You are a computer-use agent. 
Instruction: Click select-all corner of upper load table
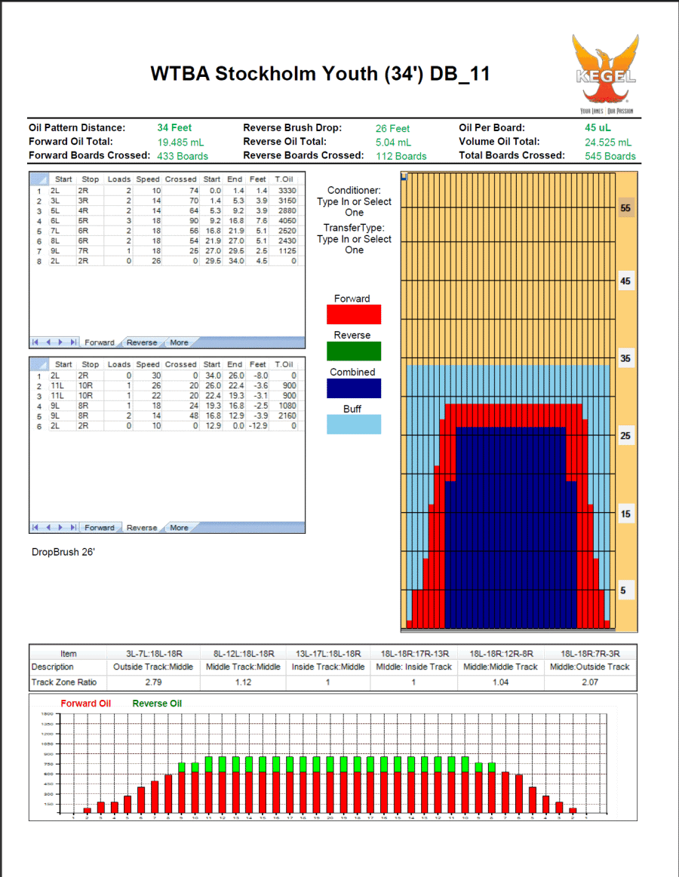(x=39, y=179)
